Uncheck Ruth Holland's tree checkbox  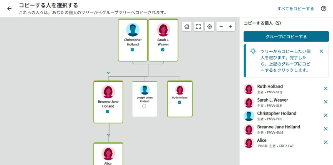pos(179,102)
